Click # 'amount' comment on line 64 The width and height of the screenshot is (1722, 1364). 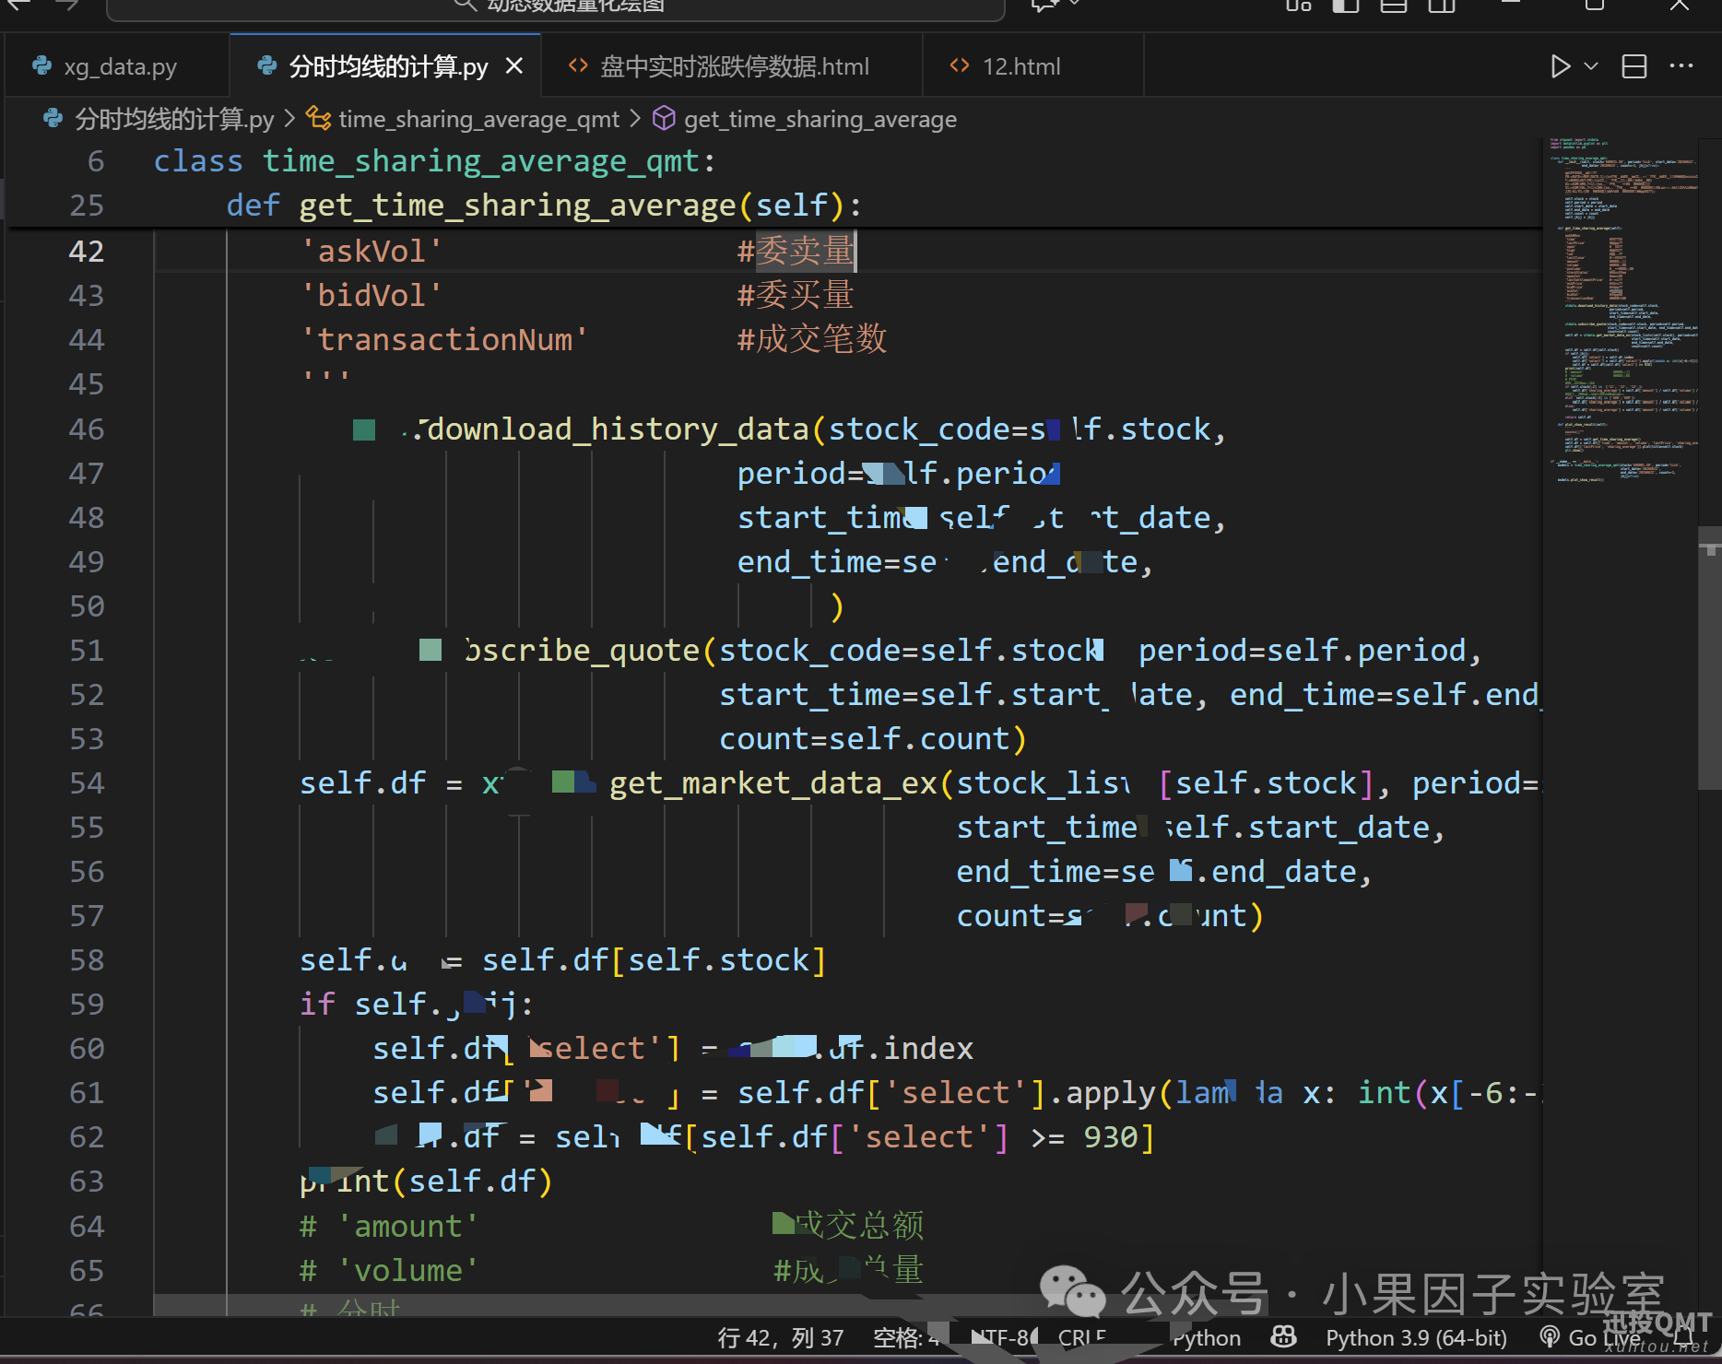(389, 1227)
